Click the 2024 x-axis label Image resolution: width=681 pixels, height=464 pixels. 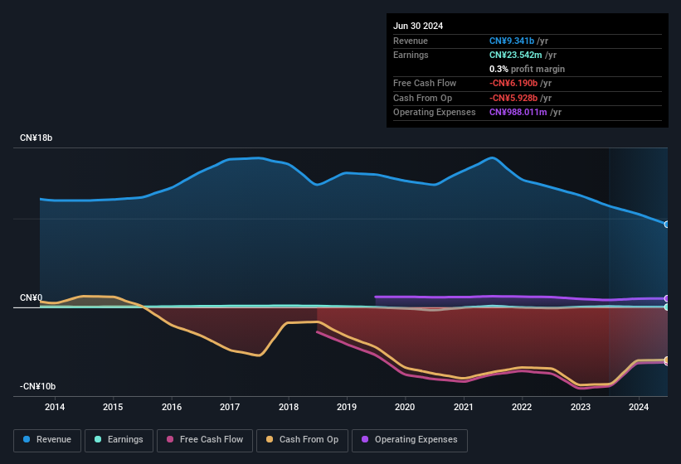click(x=639, y=407)
